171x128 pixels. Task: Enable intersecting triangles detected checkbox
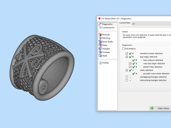click(127, 80)
